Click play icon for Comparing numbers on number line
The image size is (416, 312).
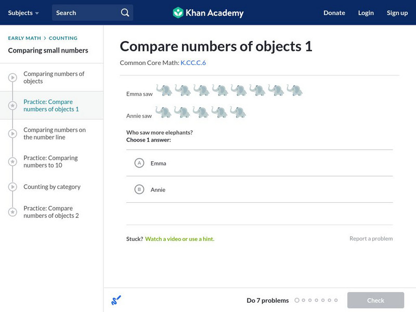(x=12, y=134)
